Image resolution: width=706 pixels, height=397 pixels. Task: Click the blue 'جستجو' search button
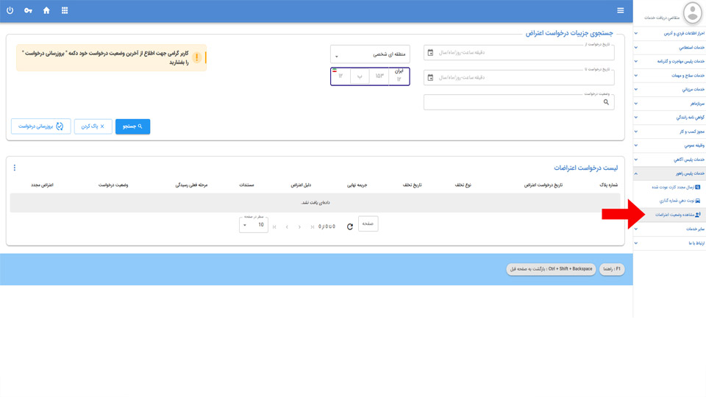(132, 126)
